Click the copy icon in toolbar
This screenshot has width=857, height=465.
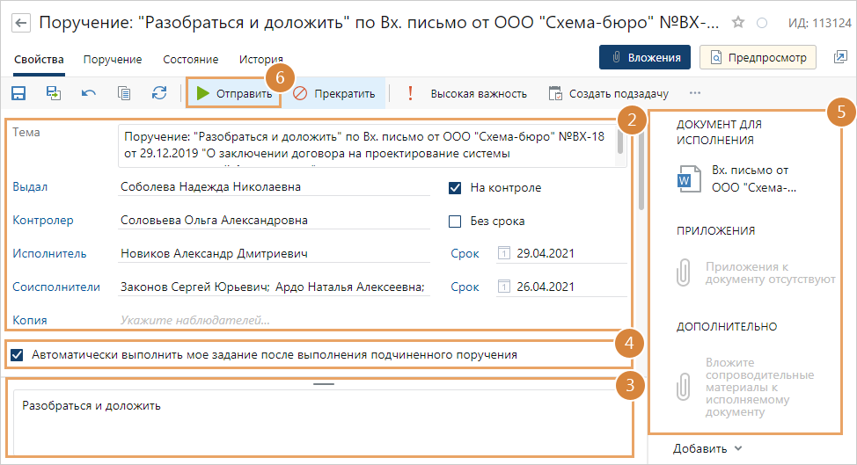124,93
